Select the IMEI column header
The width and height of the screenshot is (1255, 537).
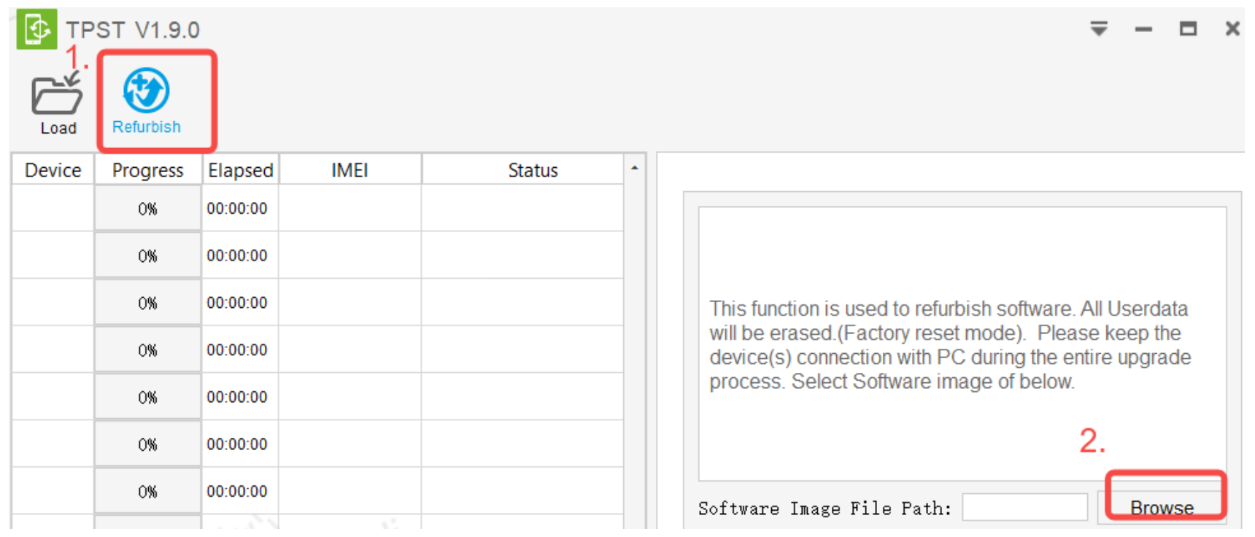(x=350, y=170)
